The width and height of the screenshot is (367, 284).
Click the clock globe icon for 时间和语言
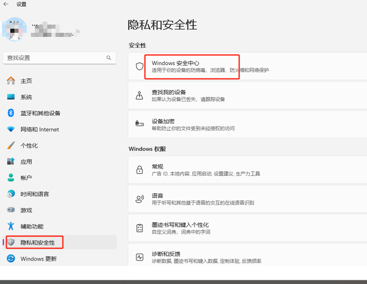[x=11, y=194]
